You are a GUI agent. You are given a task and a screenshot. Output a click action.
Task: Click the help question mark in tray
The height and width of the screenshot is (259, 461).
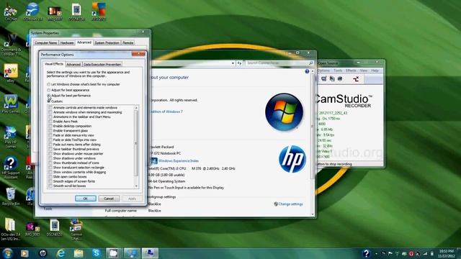point(366,253)
